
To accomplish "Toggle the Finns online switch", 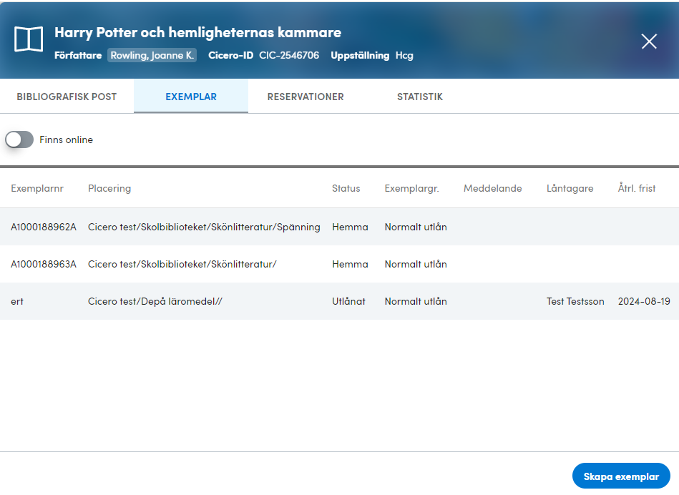I will [x=19, y=139].
